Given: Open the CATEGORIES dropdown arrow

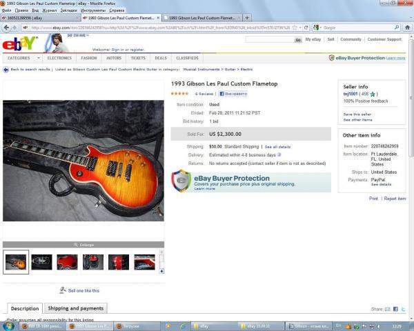Looking at the screenshot, I should 38,58.
